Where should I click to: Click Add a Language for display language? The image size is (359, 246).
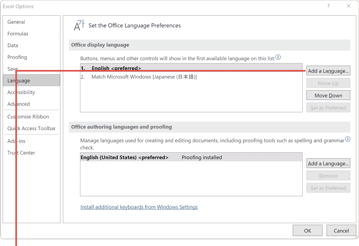click(x=328, y=71)
